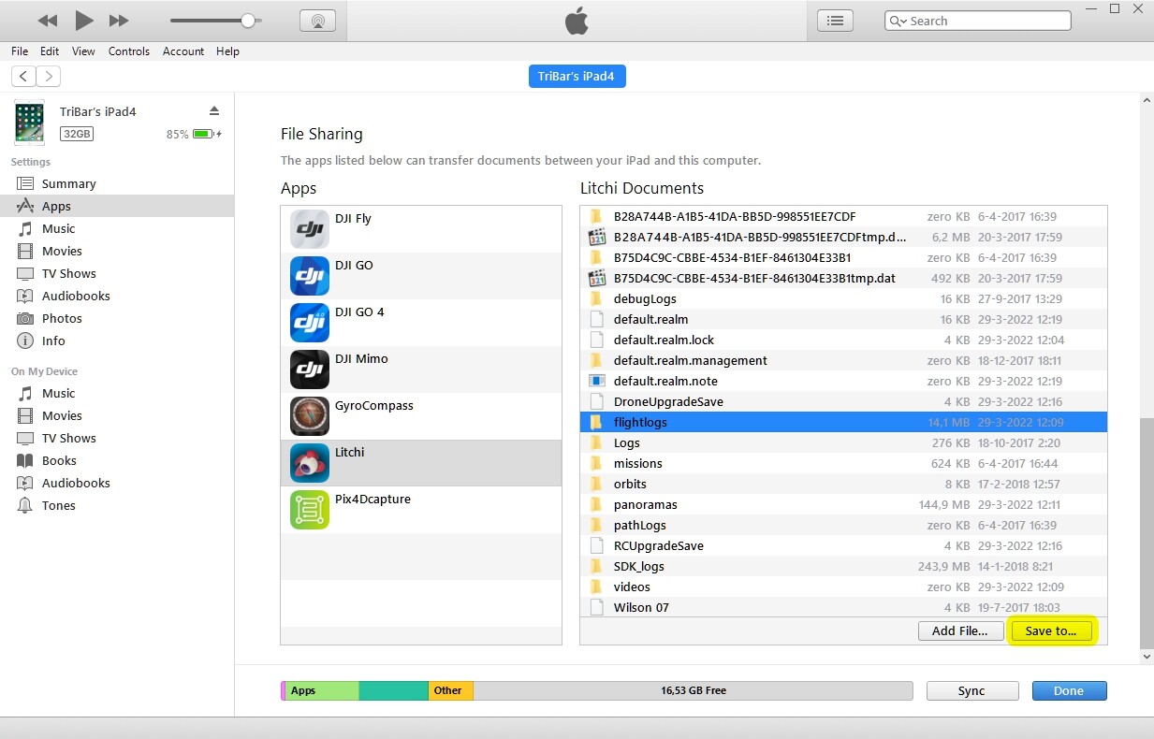This screenshot has width=1154, height=739.
Task: Select the DJI Fly app icon
Action: pos(309,229)
